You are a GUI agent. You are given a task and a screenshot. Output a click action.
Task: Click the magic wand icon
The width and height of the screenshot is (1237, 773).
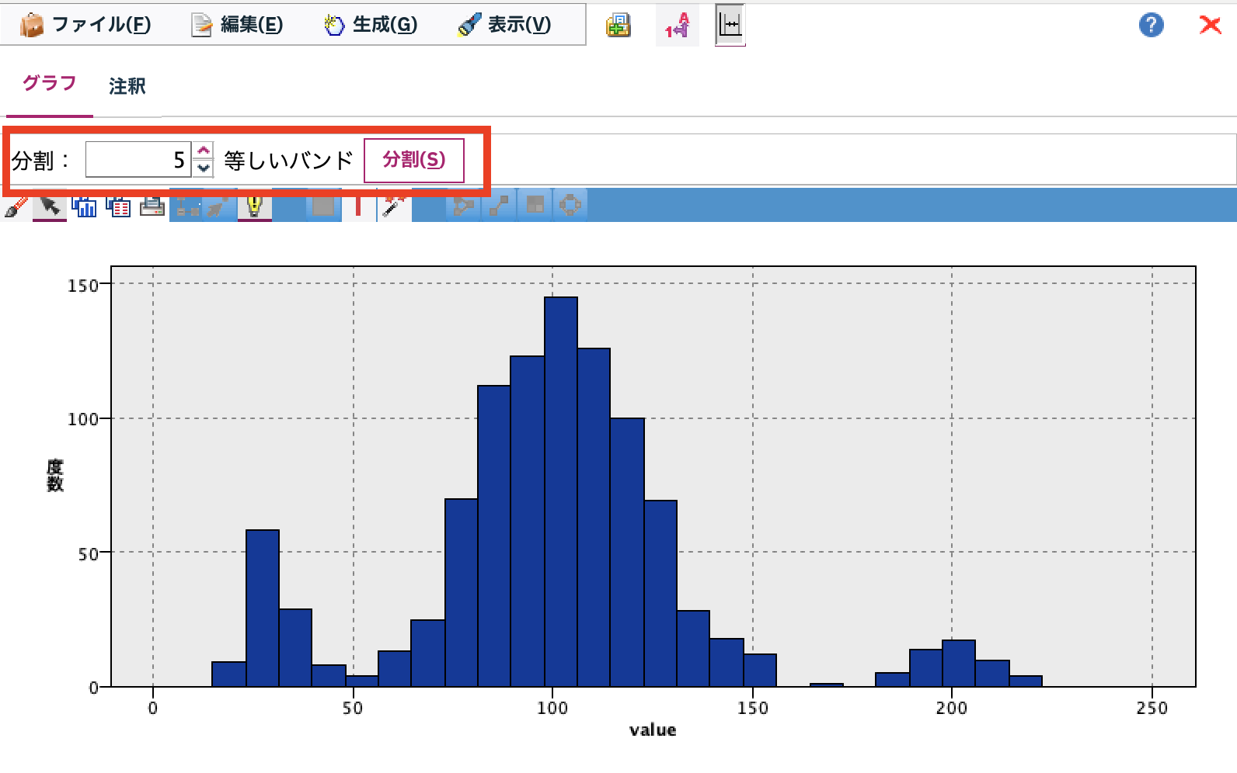395,206
